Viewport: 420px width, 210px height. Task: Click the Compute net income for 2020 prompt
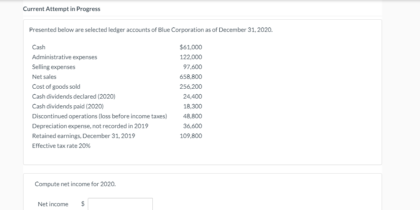point(75,184)
